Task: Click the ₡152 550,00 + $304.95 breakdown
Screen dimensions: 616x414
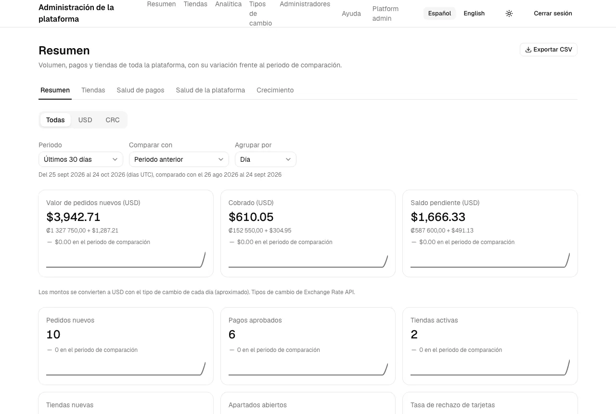Action: [x=260, y=231]
